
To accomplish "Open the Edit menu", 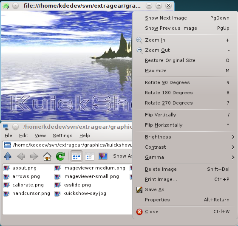I will [x=23, y=136].
